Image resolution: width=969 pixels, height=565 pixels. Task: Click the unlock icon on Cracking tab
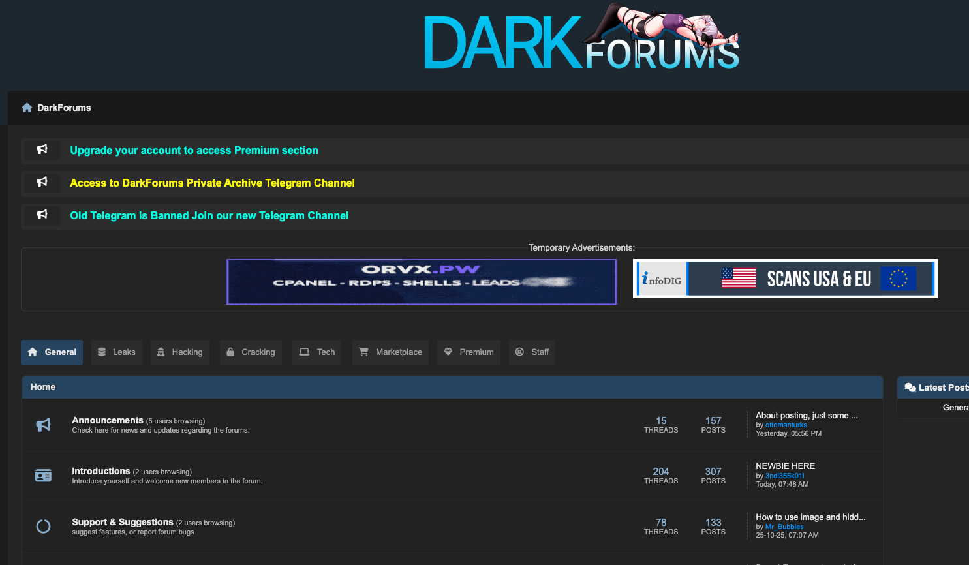tap(230, 352)
